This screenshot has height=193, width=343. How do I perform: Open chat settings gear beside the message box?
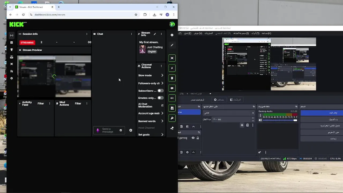(x=131, y=130)
